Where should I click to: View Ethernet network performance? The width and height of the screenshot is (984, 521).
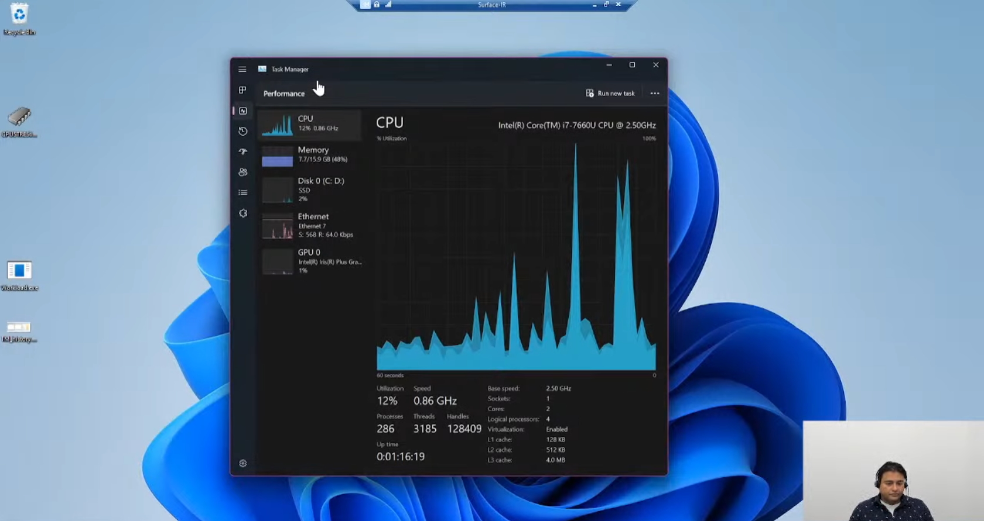point(310,225)
